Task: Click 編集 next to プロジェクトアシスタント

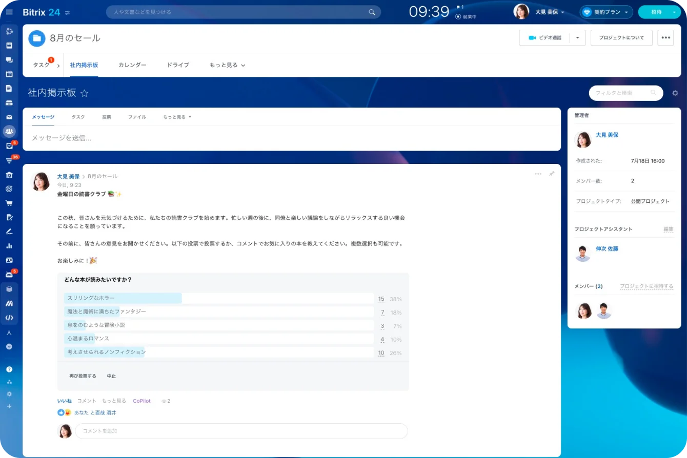Action: [x=669, y=229]
